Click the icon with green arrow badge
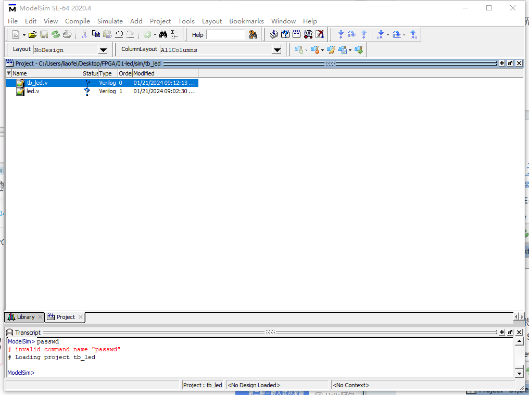This screenshot has width=529, height=395. click(x=359, y=50)
